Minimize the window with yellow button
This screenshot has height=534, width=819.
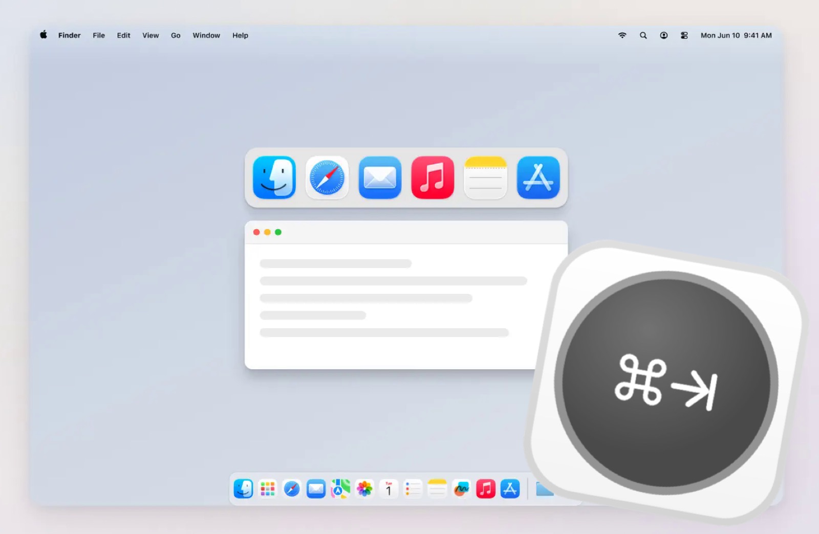[267, 232]
